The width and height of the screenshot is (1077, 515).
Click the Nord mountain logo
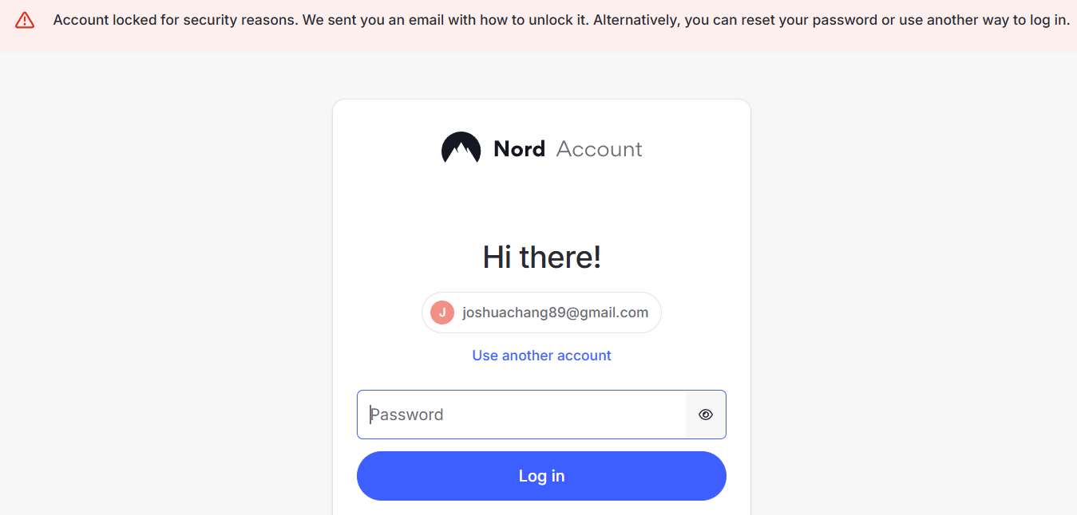pos(461,148)
